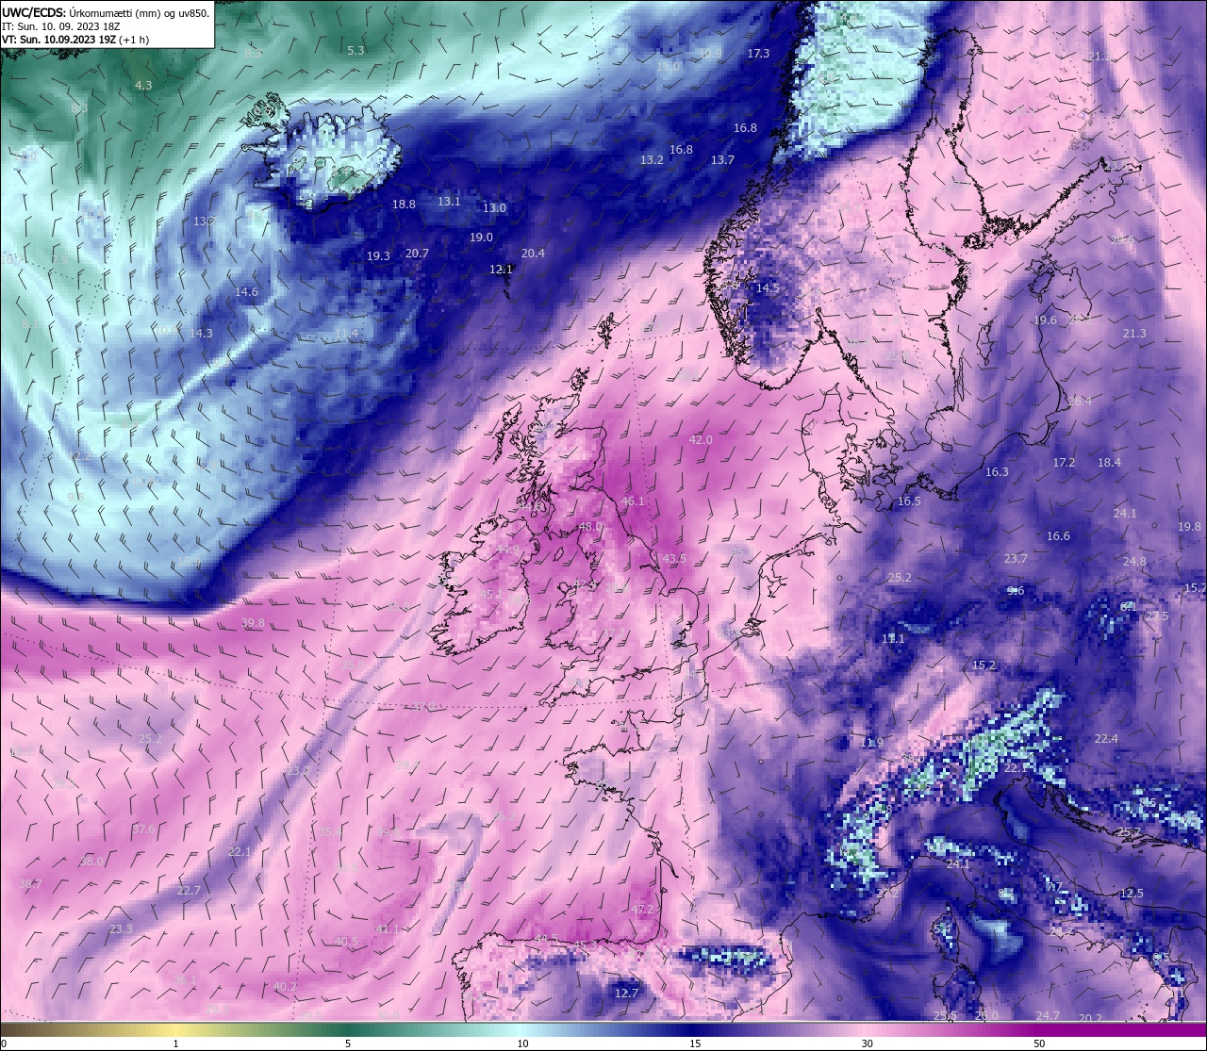Click the 'UWC/ECDS: Úrkomumætti (mm) og uv850.' title

106,12
